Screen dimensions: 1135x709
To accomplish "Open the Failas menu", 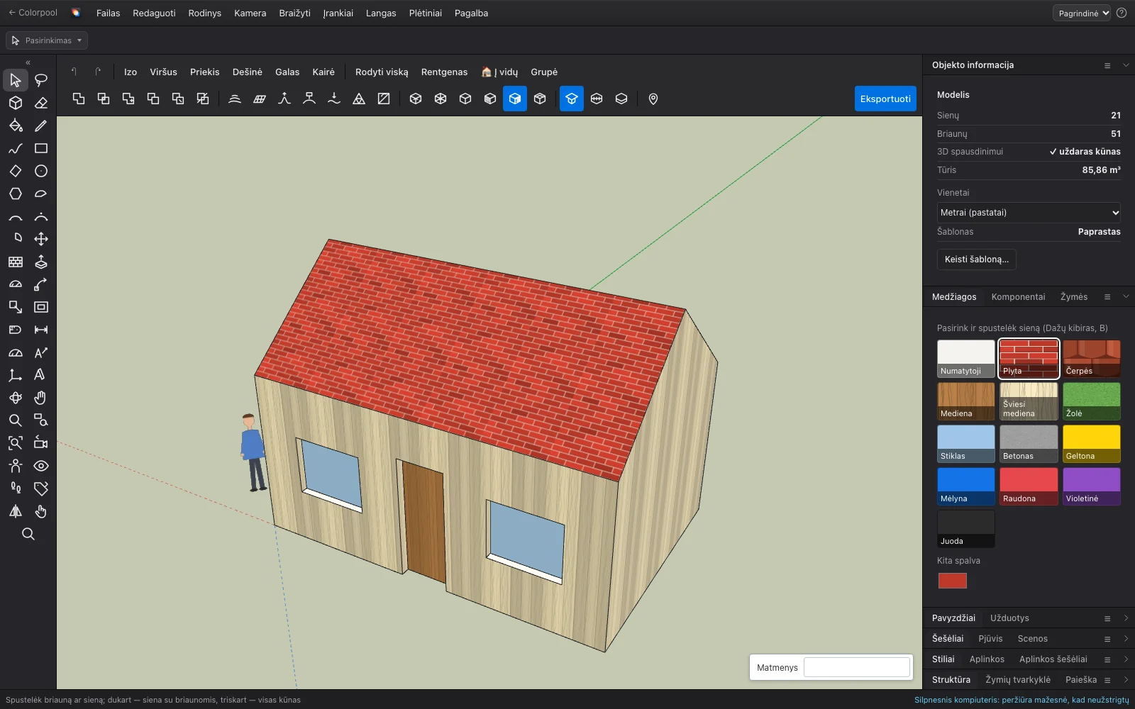I will coord(108,13).
